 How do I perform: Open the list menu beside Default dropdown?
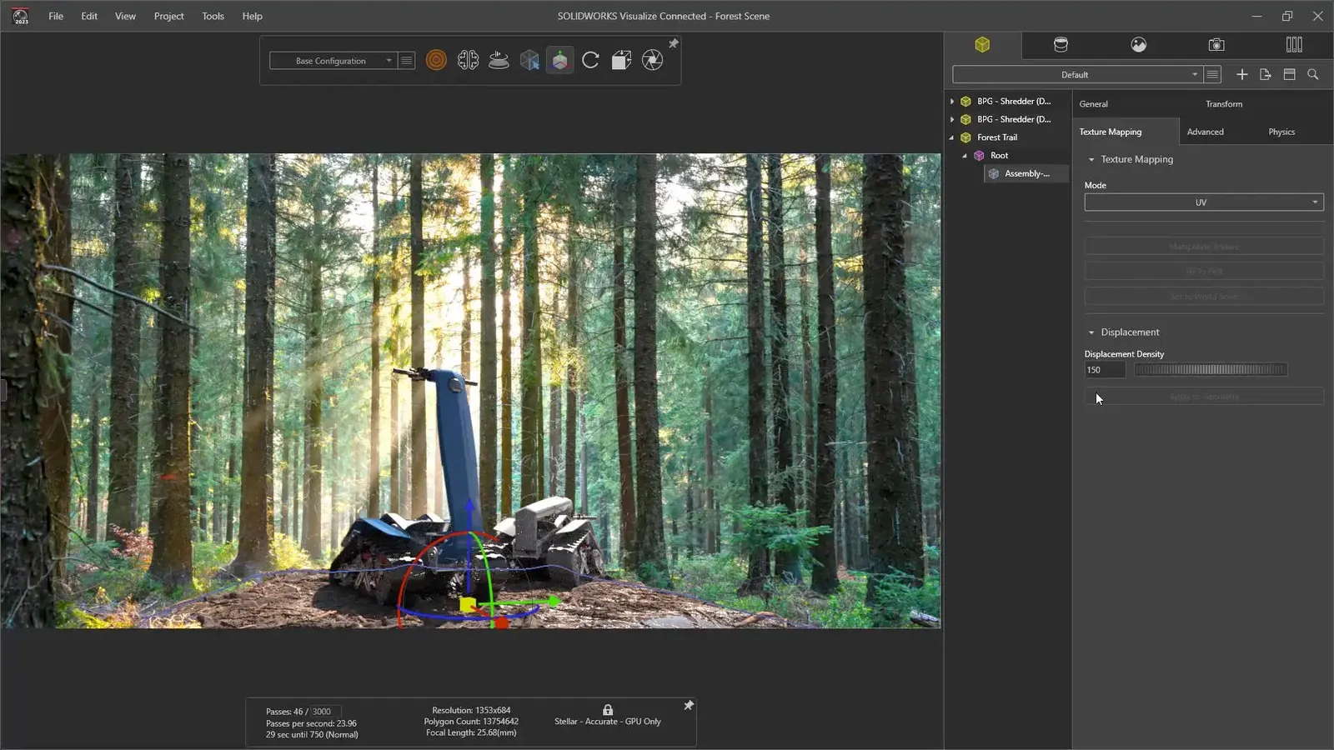1213,74
